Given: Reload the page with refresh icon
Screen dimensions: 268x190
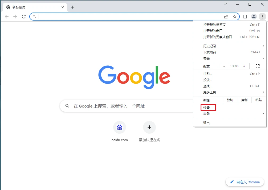Looking at the screenshot, I should click(x=24, y=17).
